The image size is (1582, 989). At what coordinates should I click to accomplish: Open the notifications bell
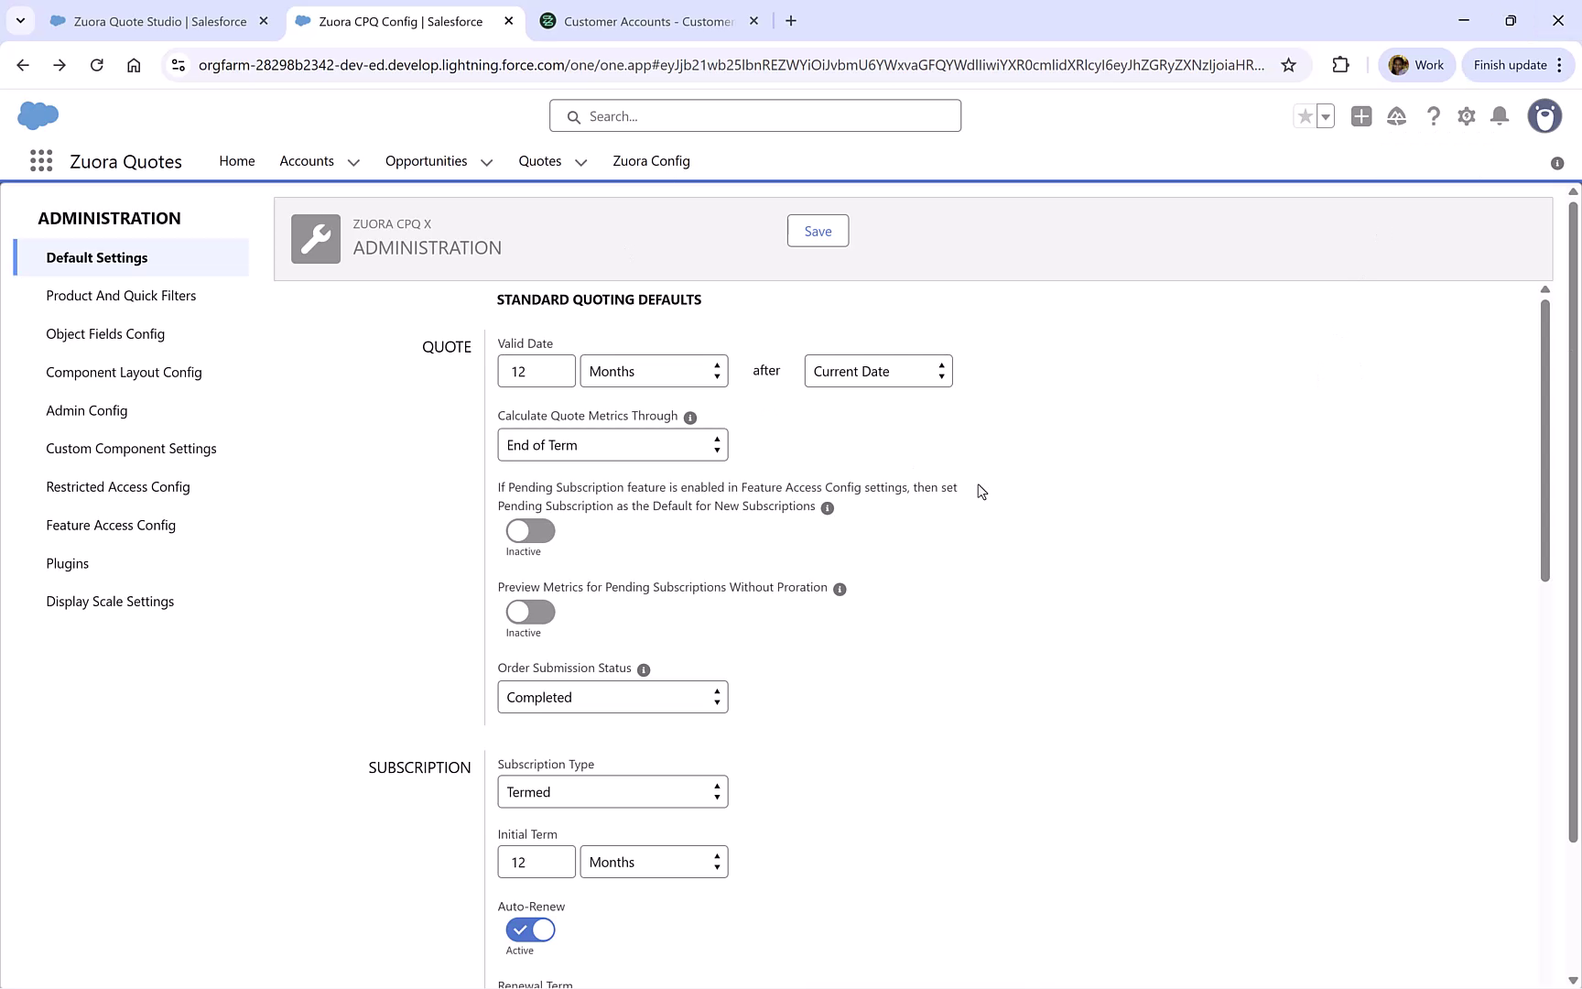(x=1499, y=116)
